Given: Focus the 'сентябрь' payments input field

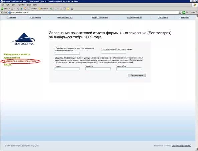Looking at the screenshot, I should click(x=129, y=69).
